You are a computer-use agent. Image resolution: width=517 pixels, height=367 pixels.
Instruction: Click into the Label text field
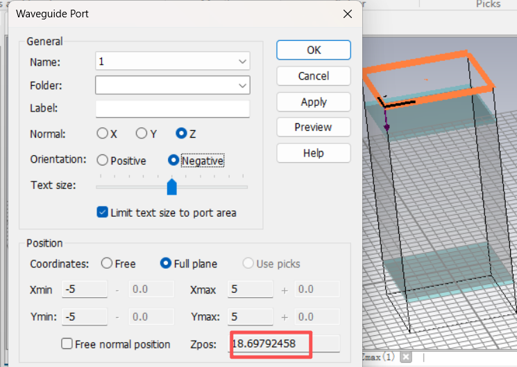tap(172, 109)
